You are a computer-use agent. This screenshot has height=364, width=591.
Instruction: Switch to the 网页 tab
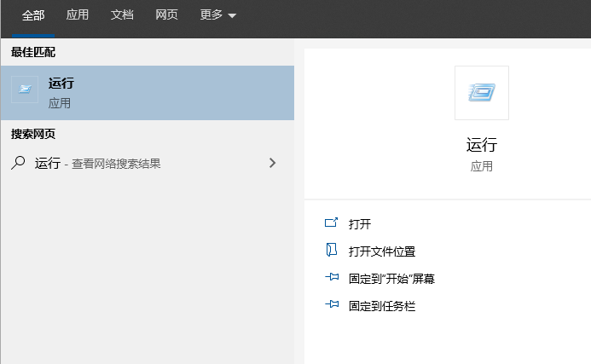click(166, 14)
